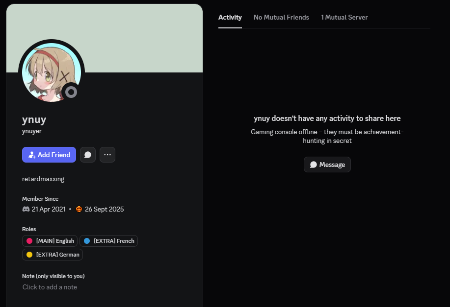Click the username ynuyer
Image resolution: width=450 pixels, height=307 pixels.
coord(32,131)
